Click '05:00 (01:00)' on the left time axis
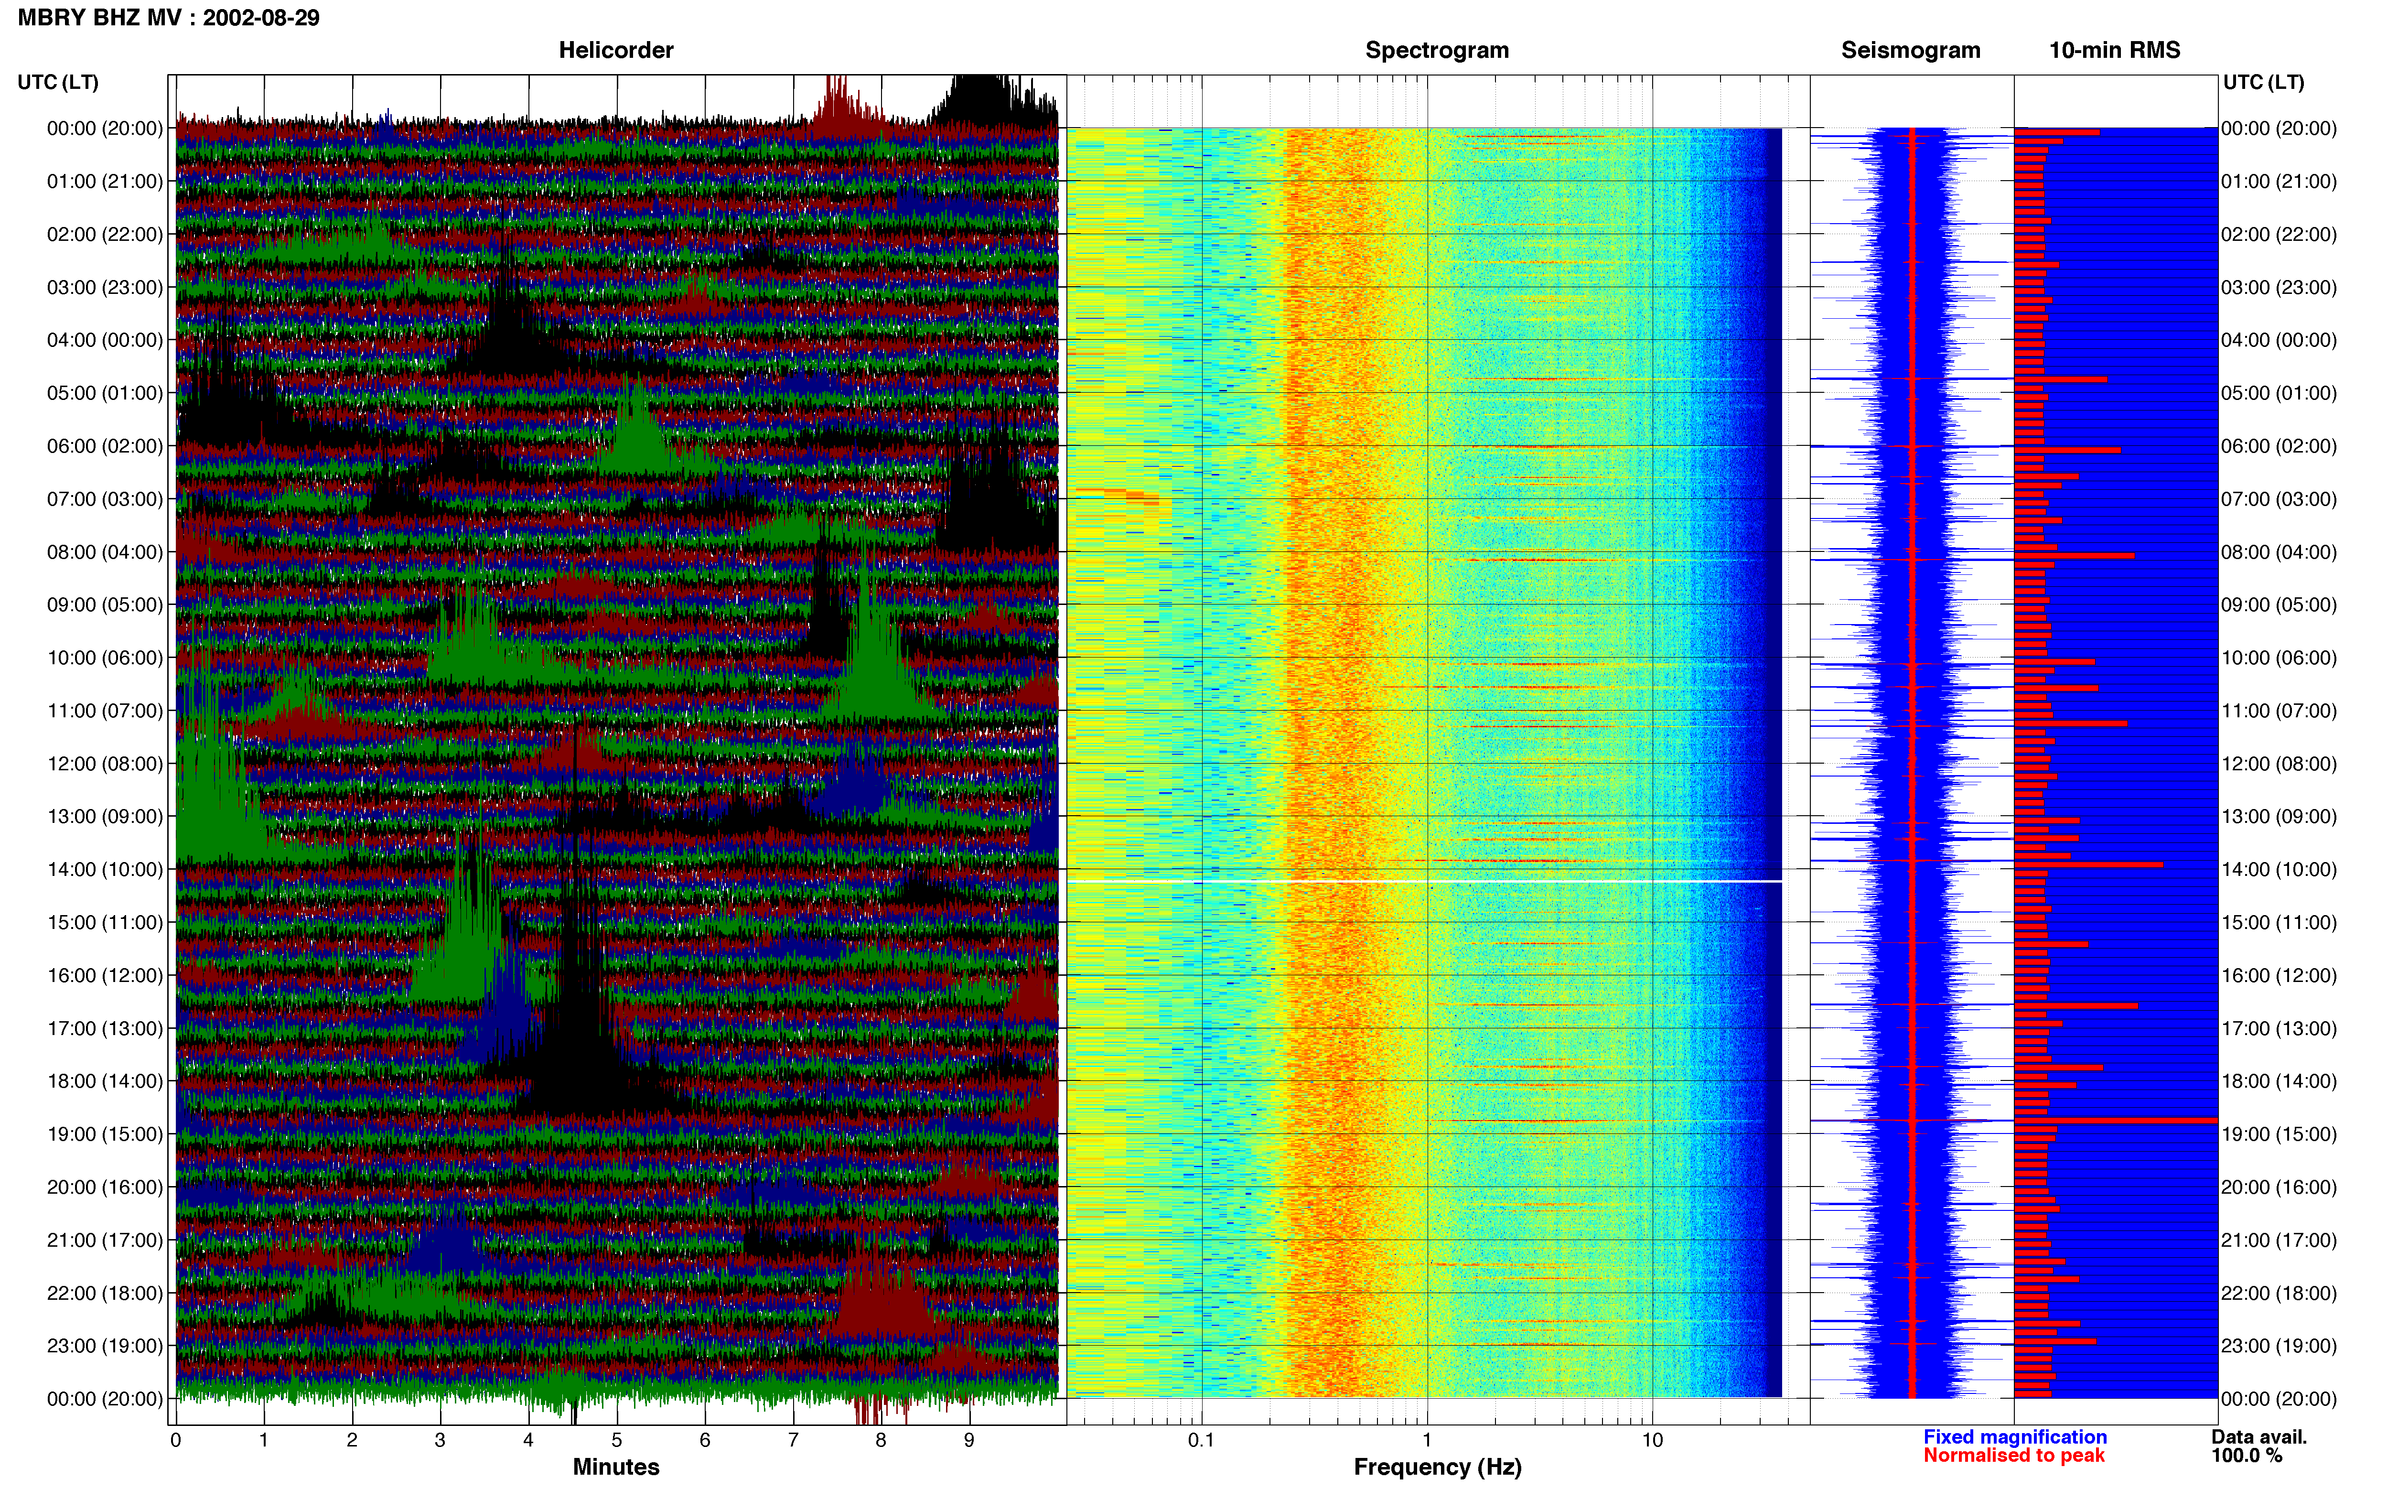Viewport: 2398px width, 1500px height. [x=105, y=393]
